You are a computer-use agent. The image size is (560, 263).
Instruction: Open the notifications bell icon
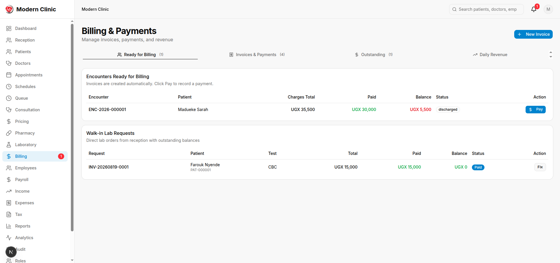tap(534, 9)
